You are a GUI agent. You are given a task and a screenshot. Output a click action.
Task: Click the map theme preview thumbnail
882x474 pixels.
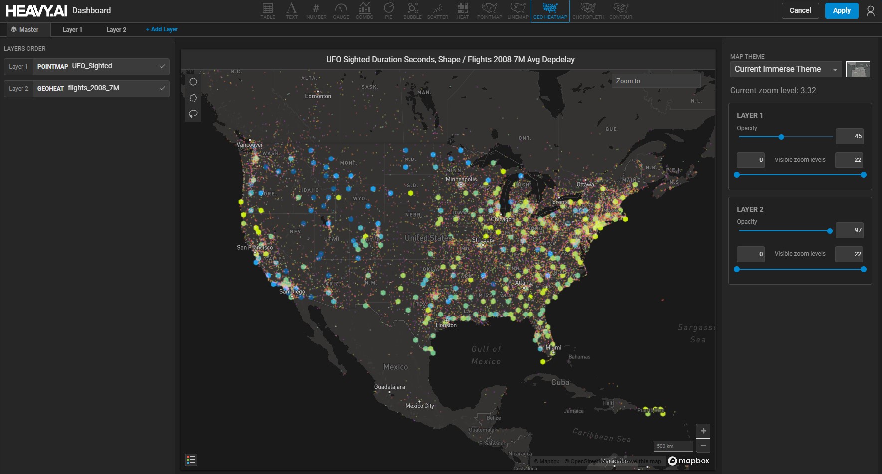(x=858, y=69)
